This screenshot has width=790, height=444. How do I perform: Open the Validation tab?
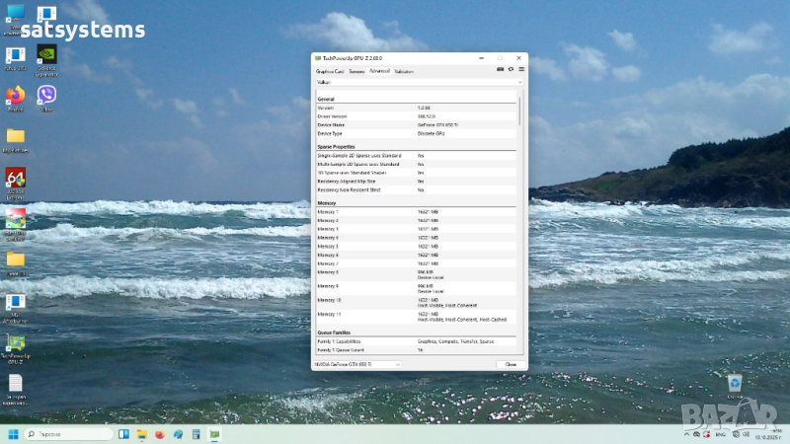click(404, 71)
